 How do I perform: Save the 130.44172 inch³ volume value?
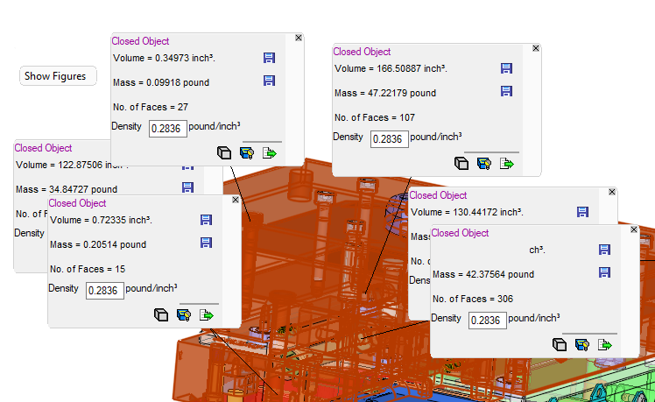tap(582, 211)
